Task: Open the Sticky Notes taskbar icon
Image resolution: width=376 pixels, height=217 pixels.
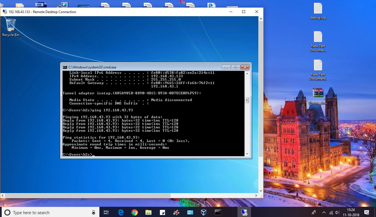Action: 162,212
